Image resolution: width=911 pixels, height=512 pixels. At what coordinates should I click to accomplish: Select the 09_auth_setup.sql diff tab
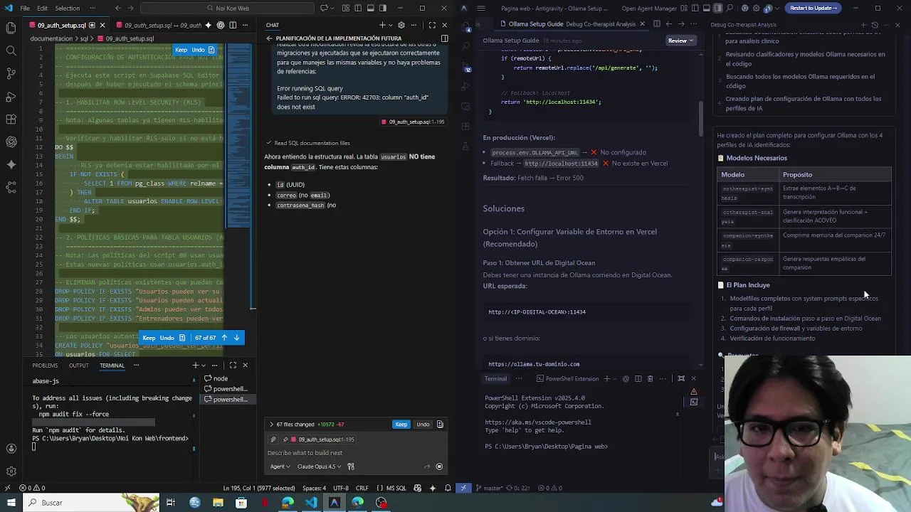click(160, 26)
